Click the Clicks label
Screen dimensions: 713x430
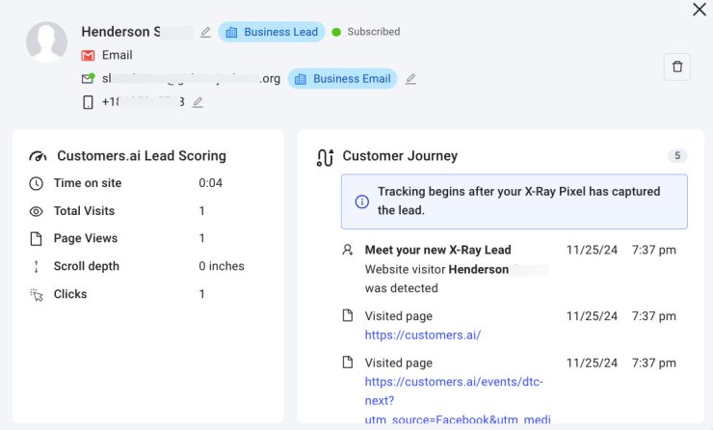tap(70, 294)
